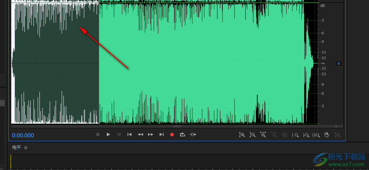Zoom out time icon
Screen dimensions: 369x170
[274, 135]
